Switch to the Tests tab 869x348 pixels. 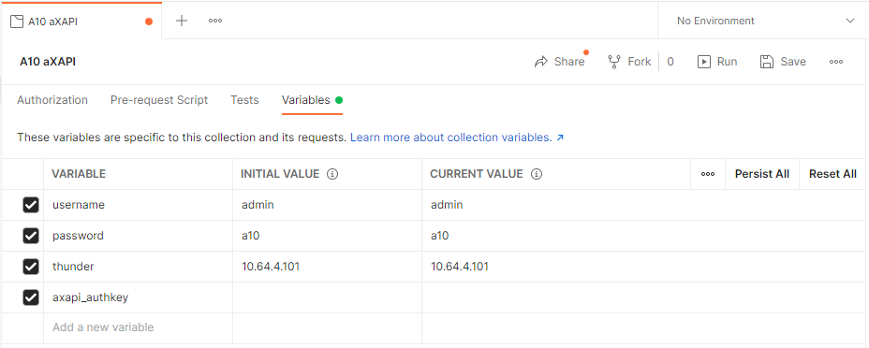click(244, 100)
